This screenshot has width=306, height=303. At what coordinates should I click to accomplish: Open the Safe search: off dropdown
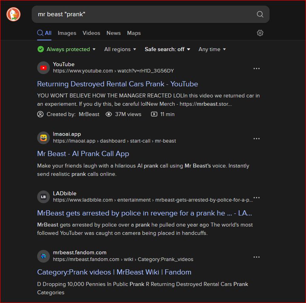click(167, 50)
